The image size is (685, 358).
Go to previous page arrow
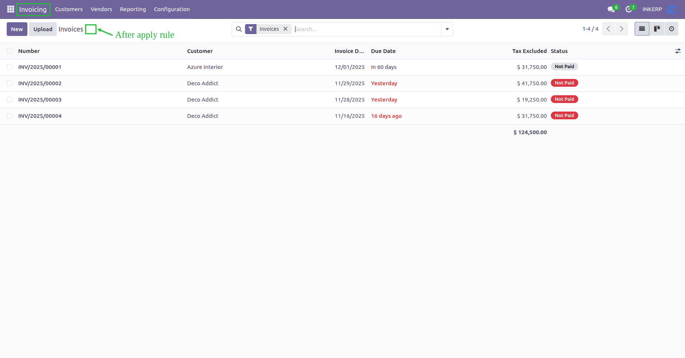pos(608,29)
